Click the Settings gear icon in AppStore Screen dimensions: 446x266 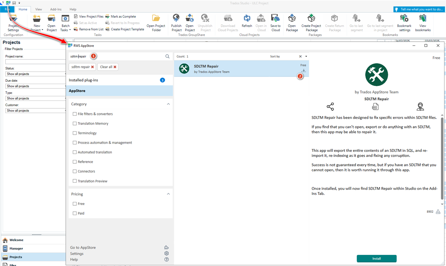pyautogui.click(x=167, y=253)
